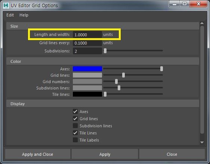The image size is (210, 164).
Task: Collapse the Color section header
Action: 103,61
